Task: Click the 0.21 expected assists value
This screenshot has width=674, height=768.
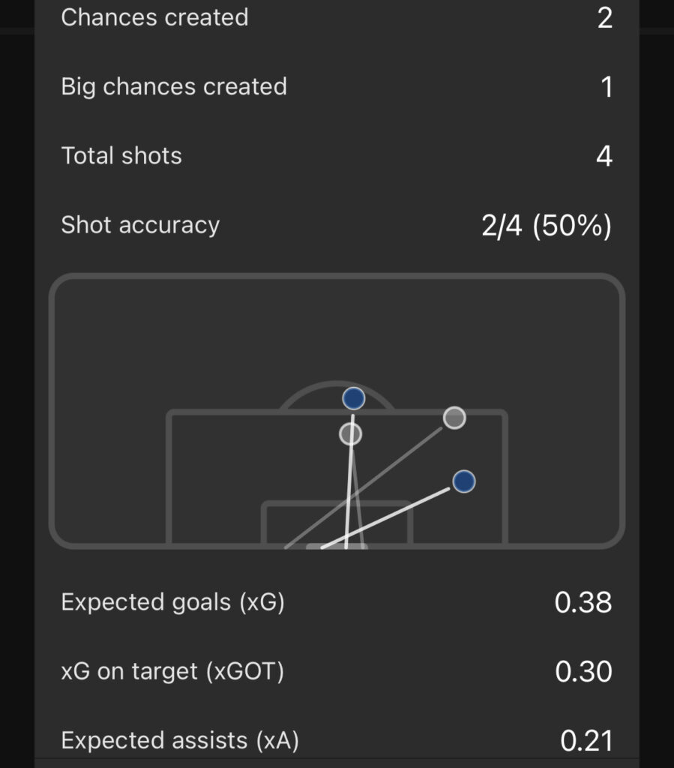Action: click(586, 740)
